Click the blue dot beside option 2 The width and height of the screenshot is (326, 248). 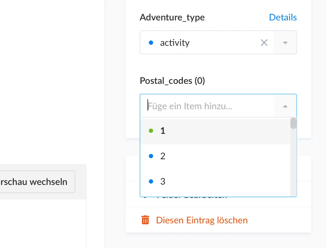pyautogui.click(x=151, y=156)
